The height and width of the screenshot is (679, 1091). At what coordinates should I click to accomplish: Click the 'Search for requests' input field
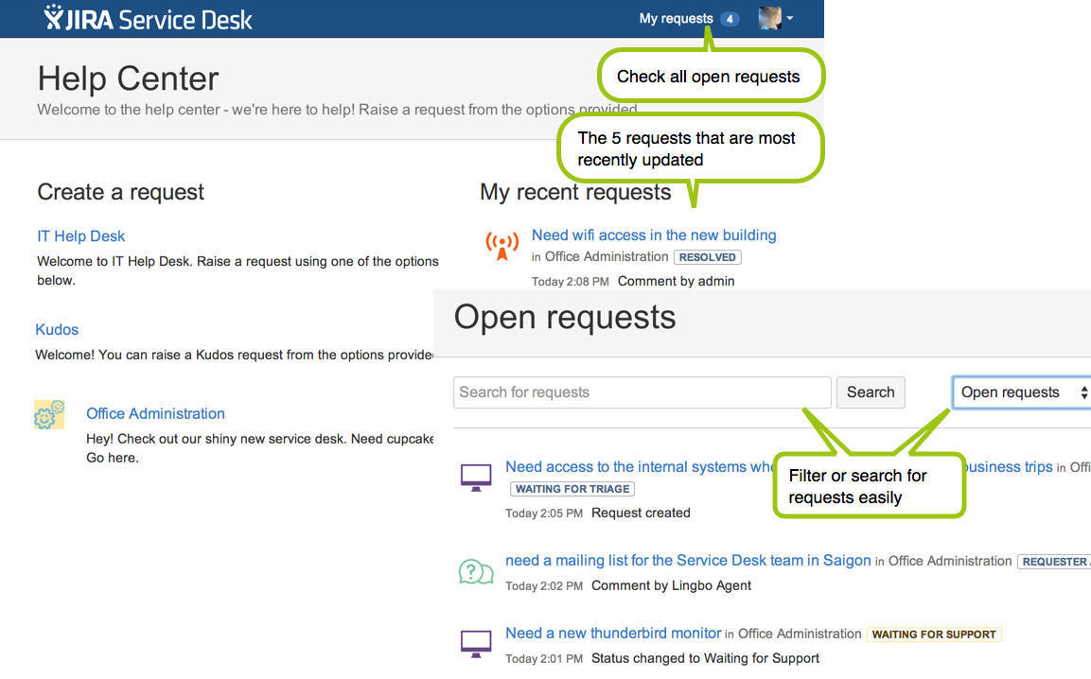(642, 392)
